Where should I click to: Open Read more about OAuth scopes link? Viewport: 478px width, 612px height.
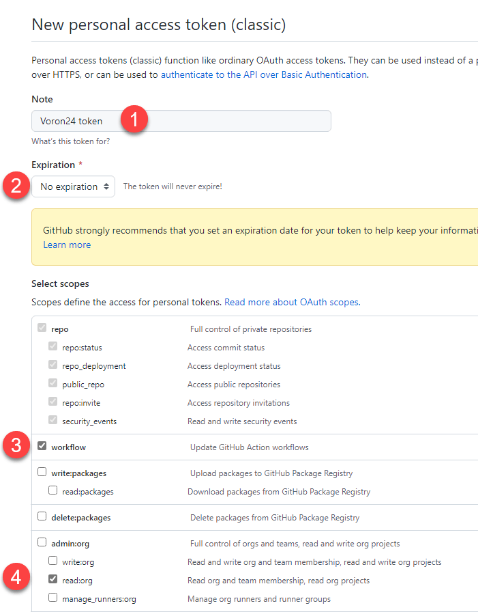click(291, 302)
